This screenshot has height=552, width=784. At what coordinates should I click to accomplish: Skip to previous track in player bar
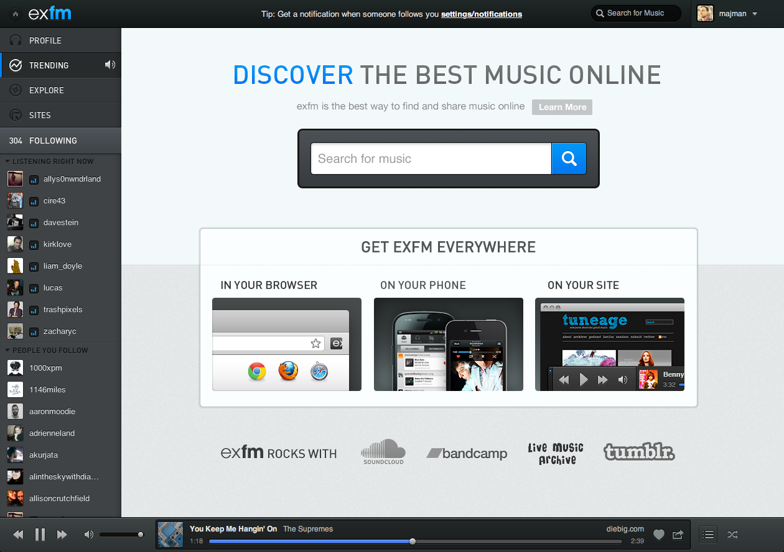click(19, 535)
